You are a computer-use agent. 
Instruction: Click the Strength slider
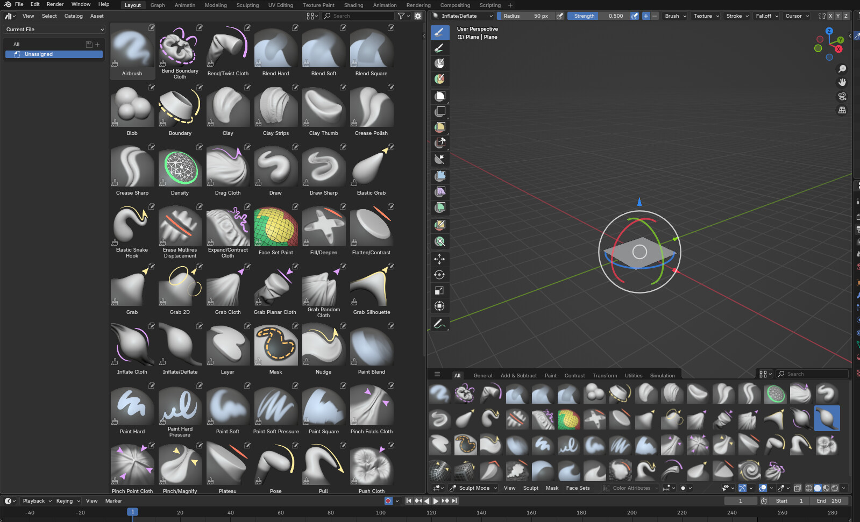(598, 16)
